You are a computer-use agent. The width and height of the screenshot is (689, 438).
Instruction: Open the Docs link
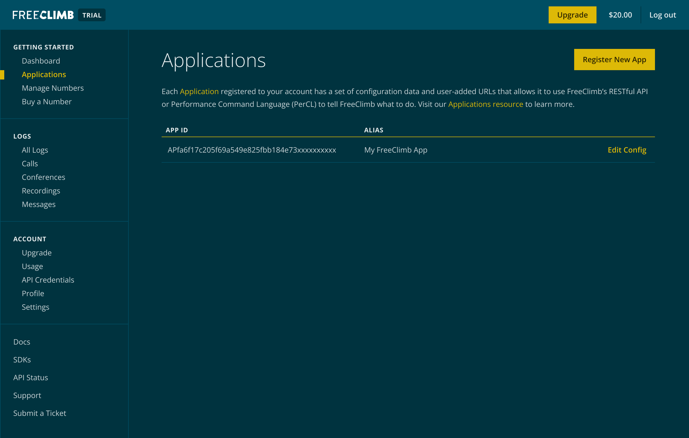(22, 342)
